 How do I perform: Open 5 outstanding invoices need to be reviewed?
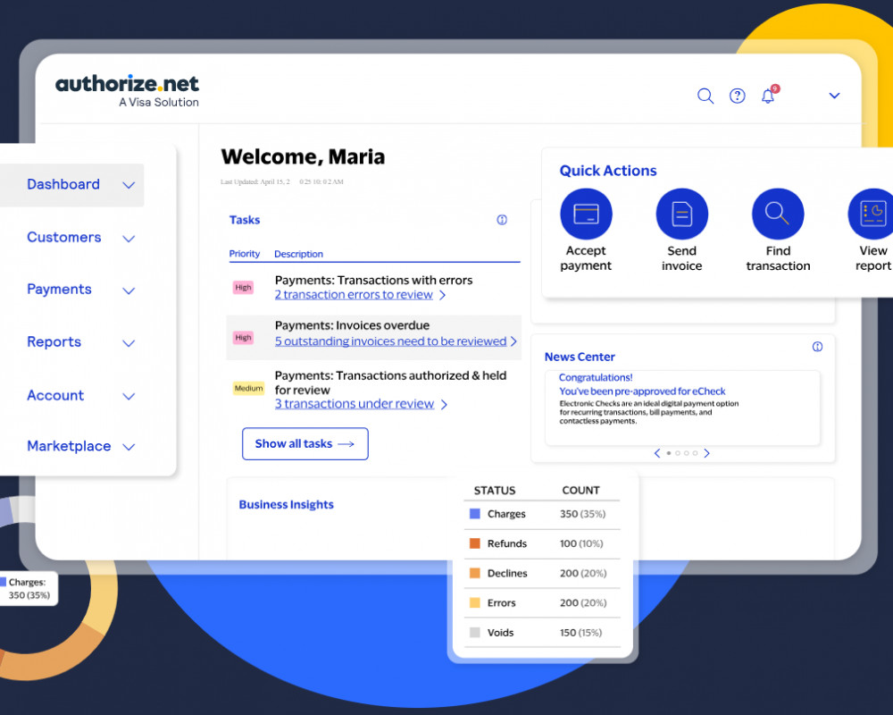[391, 341]
